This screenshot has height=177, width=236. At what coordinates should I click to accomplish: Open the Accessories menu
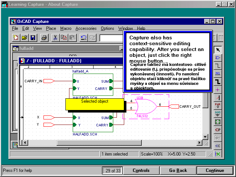[x=86, y=28]
